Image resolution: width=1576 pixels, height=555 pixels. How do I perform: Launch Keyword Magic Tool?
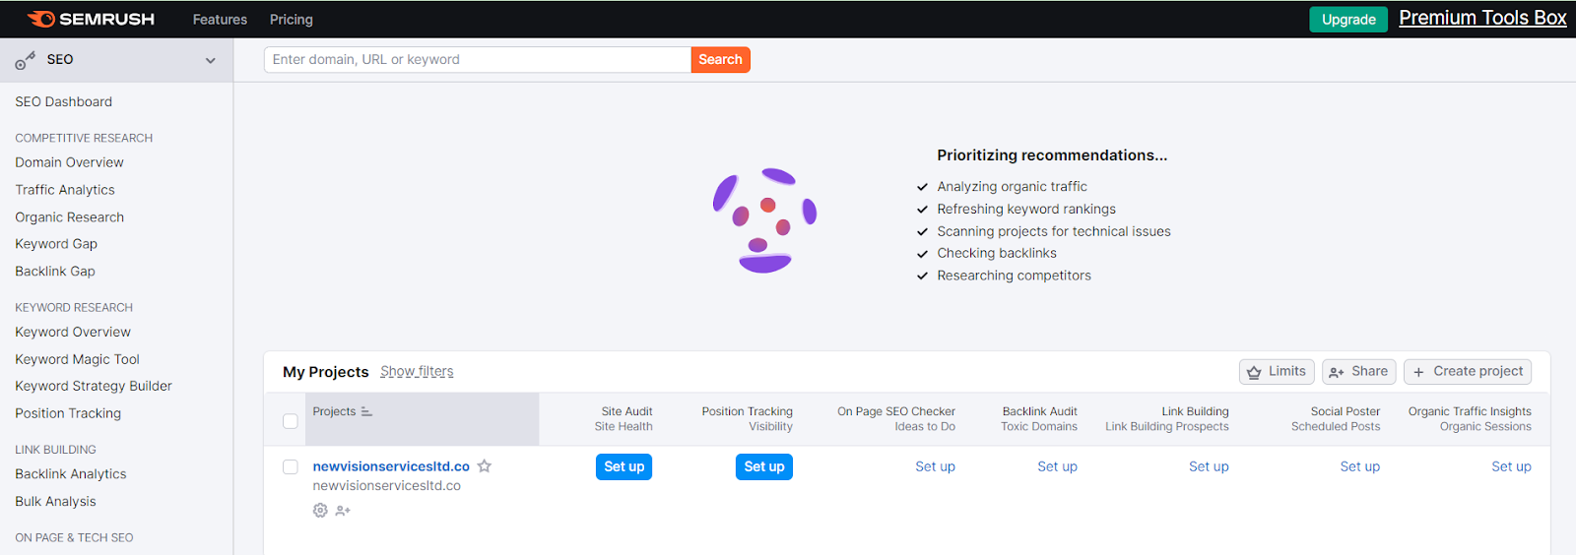click(77, 359)
